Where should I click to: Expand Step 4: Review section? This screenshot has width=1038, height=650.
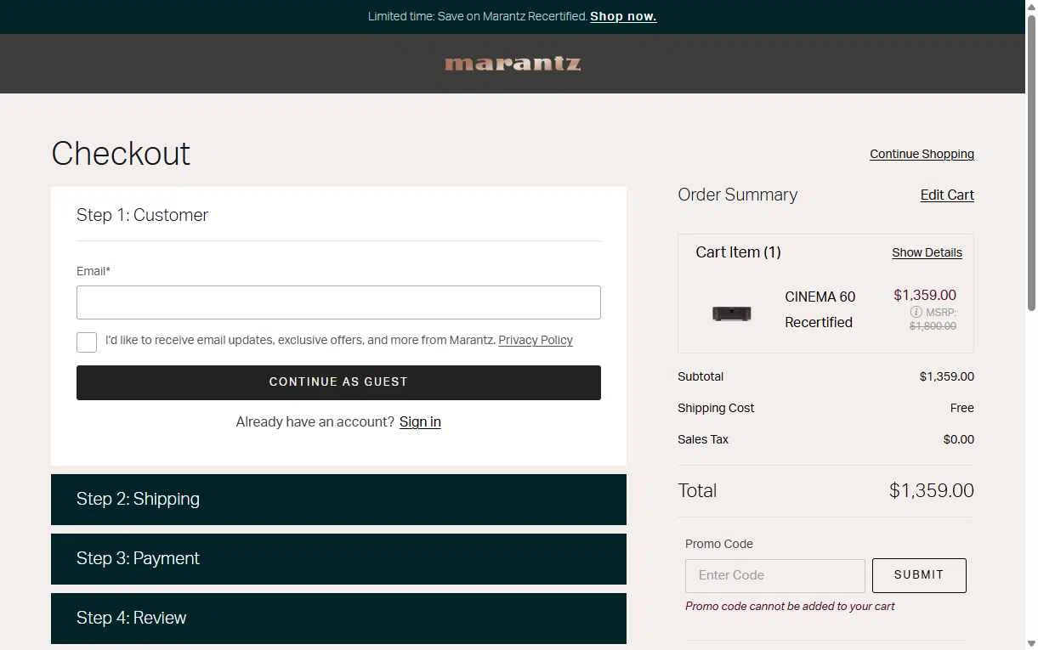(338, 619)
